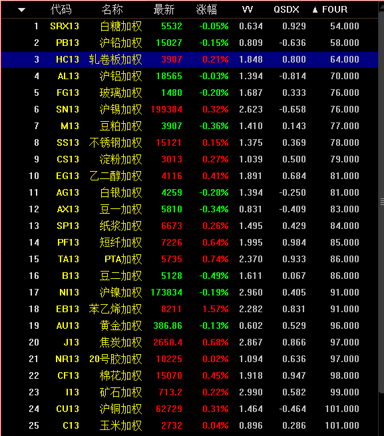Select code C13

[71, 425]
